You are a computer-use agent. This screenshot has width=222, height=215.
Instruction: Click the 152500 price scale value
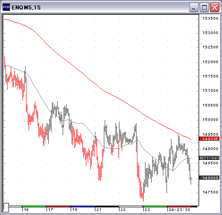point(210,47)
